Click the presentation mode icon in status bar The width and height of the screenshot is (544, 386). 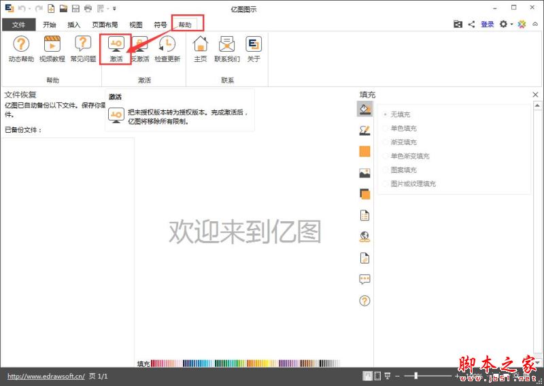pyautogui.click(x=388, y=376)
